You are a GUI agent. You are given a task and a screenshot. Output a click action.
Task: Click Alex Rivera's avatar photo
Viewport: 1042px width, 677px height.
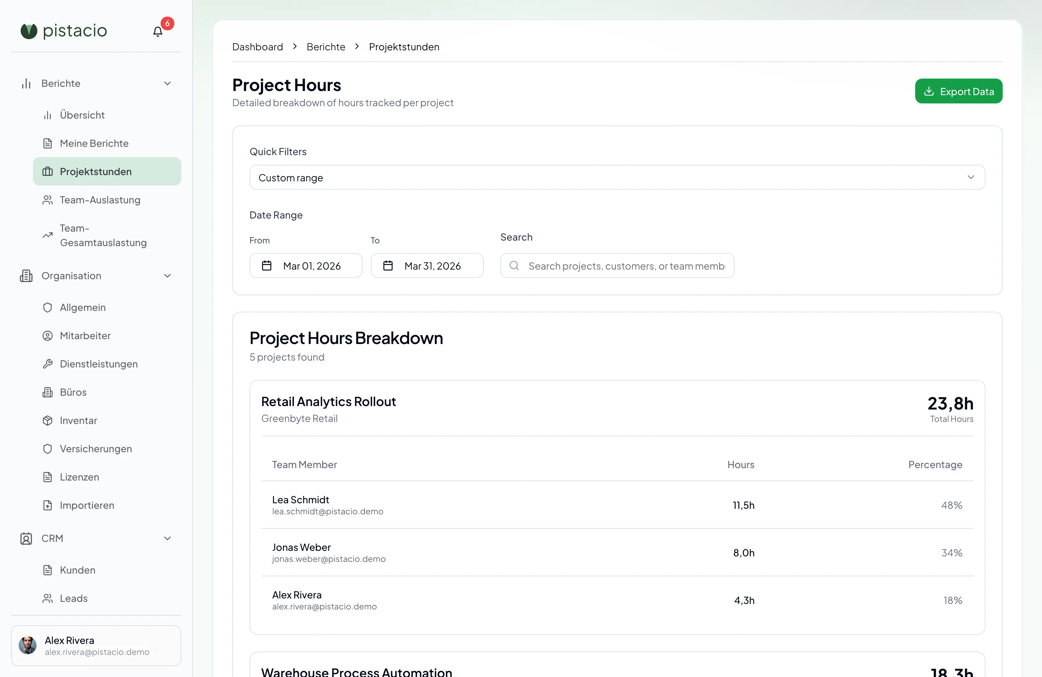(28, 646)
